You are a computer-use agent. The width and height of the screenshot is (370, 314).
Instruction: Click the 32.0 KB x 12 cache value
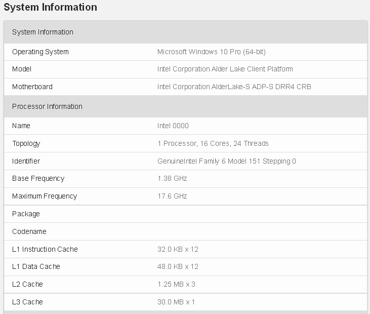tap(178, 249)
